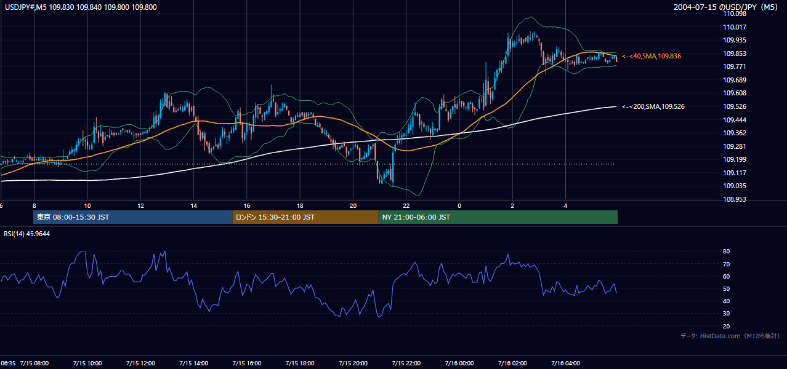
Task: Click price axis value 108.953
Action: (735, 199)
